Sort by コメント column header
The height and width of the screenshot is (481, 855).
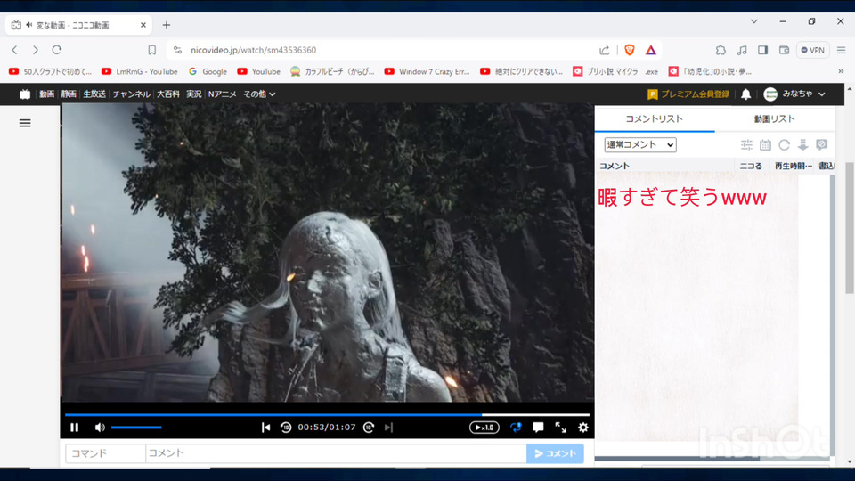click(614, 166)
